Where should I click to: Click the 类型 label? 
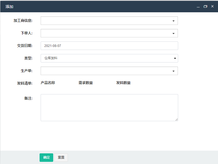(28, 58)
